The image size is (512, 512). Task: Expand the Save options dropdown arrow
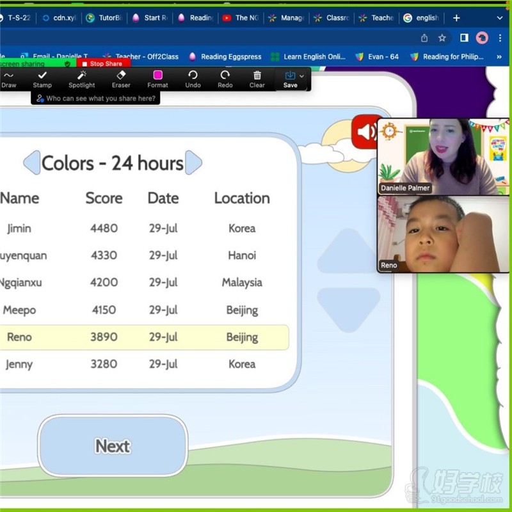(302, 76)
